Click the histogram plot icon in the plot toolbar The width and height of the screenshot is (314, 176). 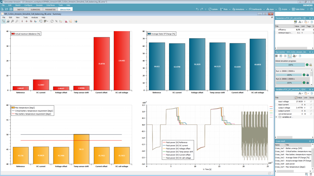click(66, 21)
